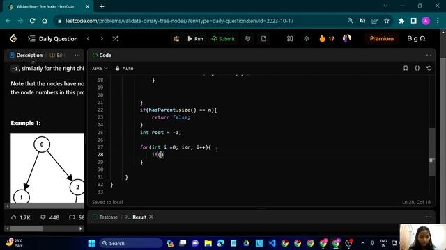This screenshot has height=250, width=446.
Task: Click line number 25 in the gutter
Action: coord(100,133)
